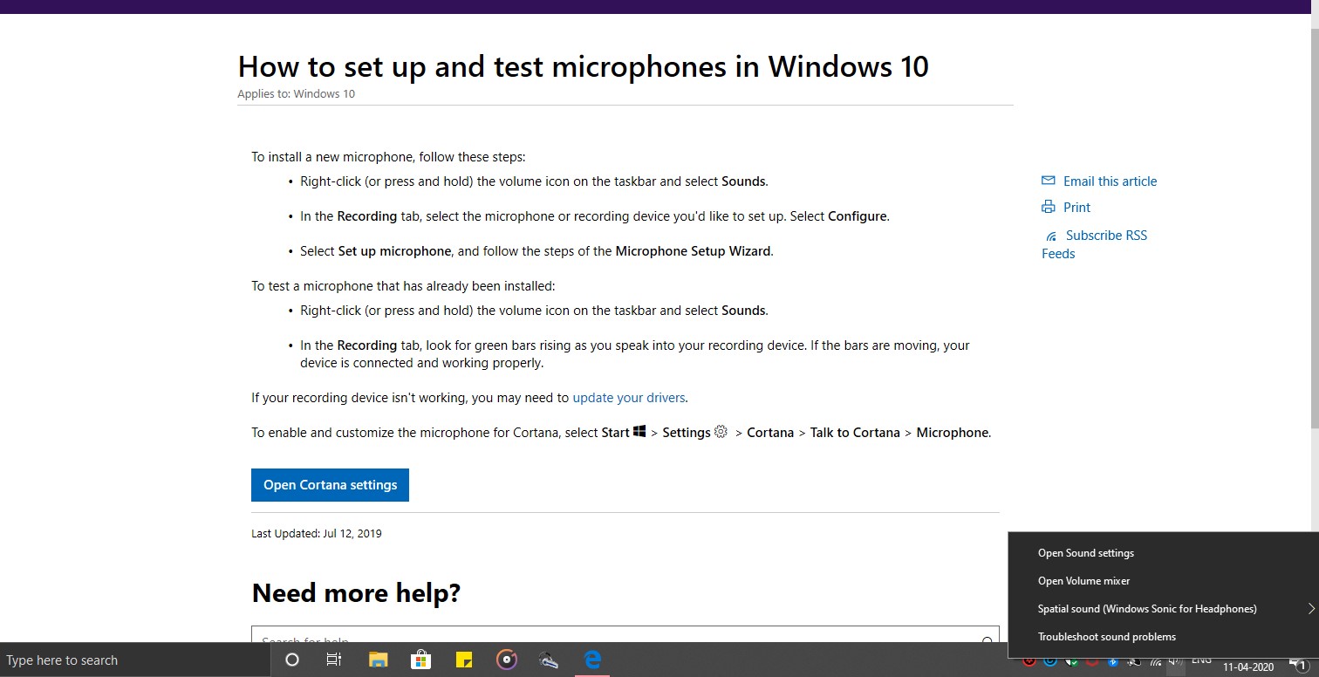Image resolution: width=1319 pixels, height=677 pixels.
Task: Switch to Microsoft Edge in taskbar
Action: (592, 660)
